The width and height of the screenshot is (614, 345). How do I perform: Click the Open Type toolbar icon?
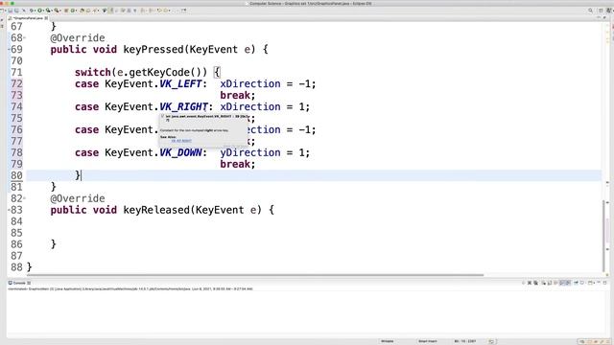click(x=82, y=11)
